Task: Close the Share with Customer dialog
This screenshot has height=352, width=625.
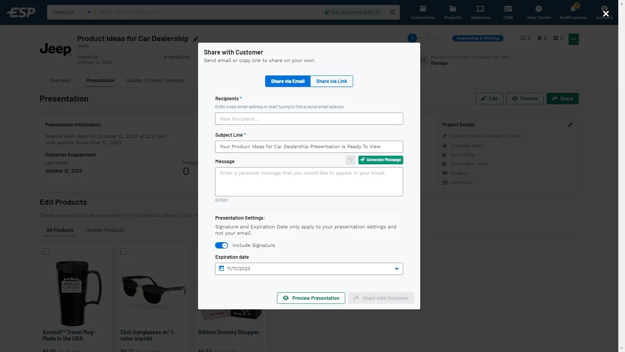Action: pos(606,14)
